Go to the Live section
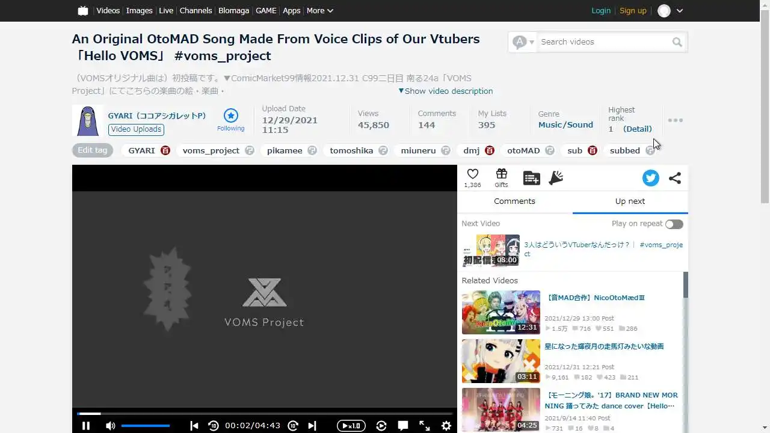This screenshot has width=770, height=433. (166, 10)
